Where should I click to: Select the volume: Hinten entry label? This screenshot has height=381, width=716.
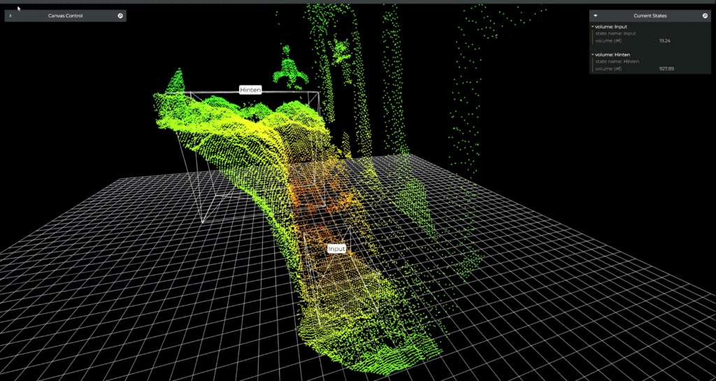click(x=613, y=55)
